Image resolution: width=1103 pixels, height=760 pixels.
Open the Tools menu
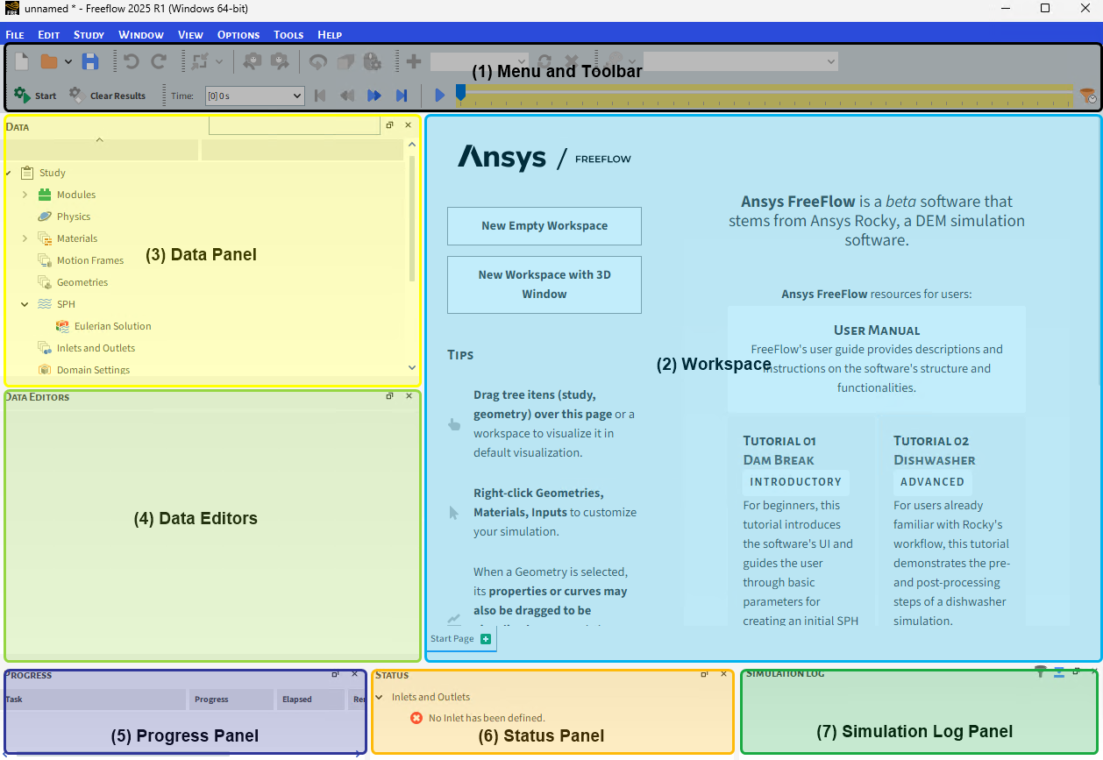(288, 34)
